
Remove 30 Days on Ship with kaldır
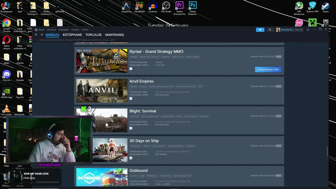tap(279, 146)
